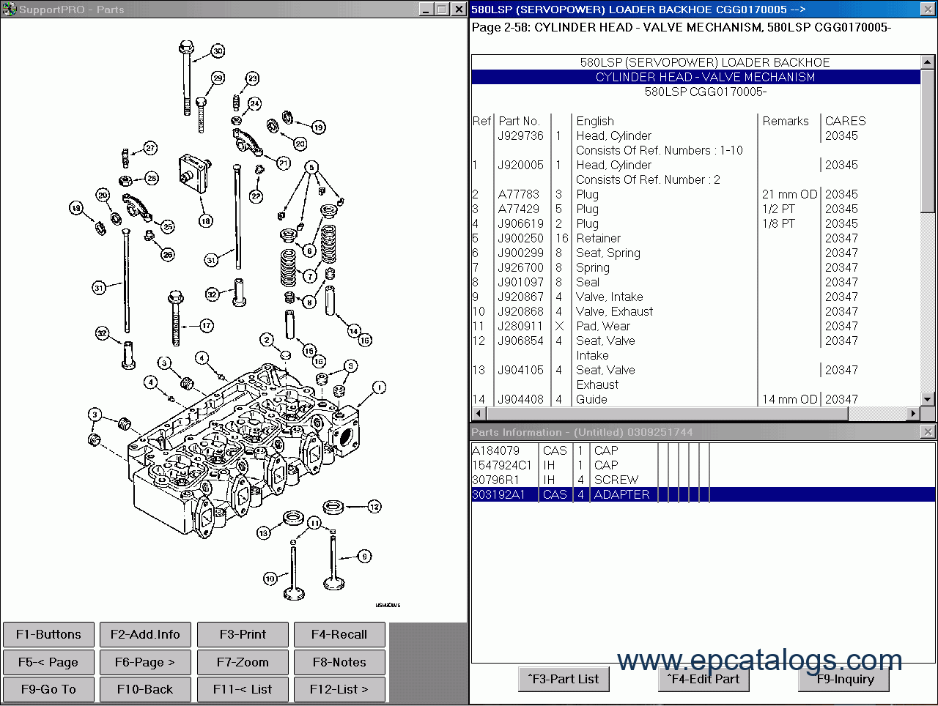Click the Remarks column header

click(x=785, y=121)
